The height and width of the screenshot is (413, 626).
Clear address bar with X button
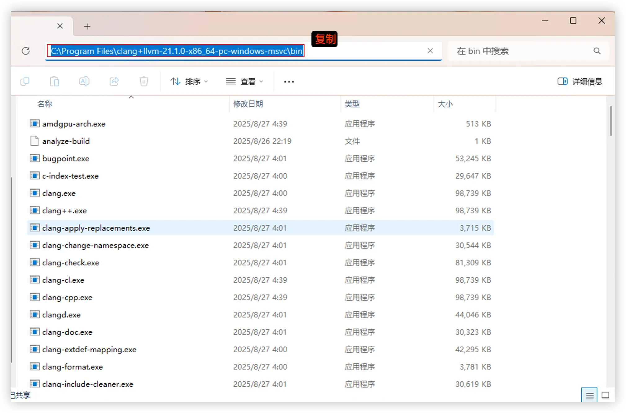[430, 51]
